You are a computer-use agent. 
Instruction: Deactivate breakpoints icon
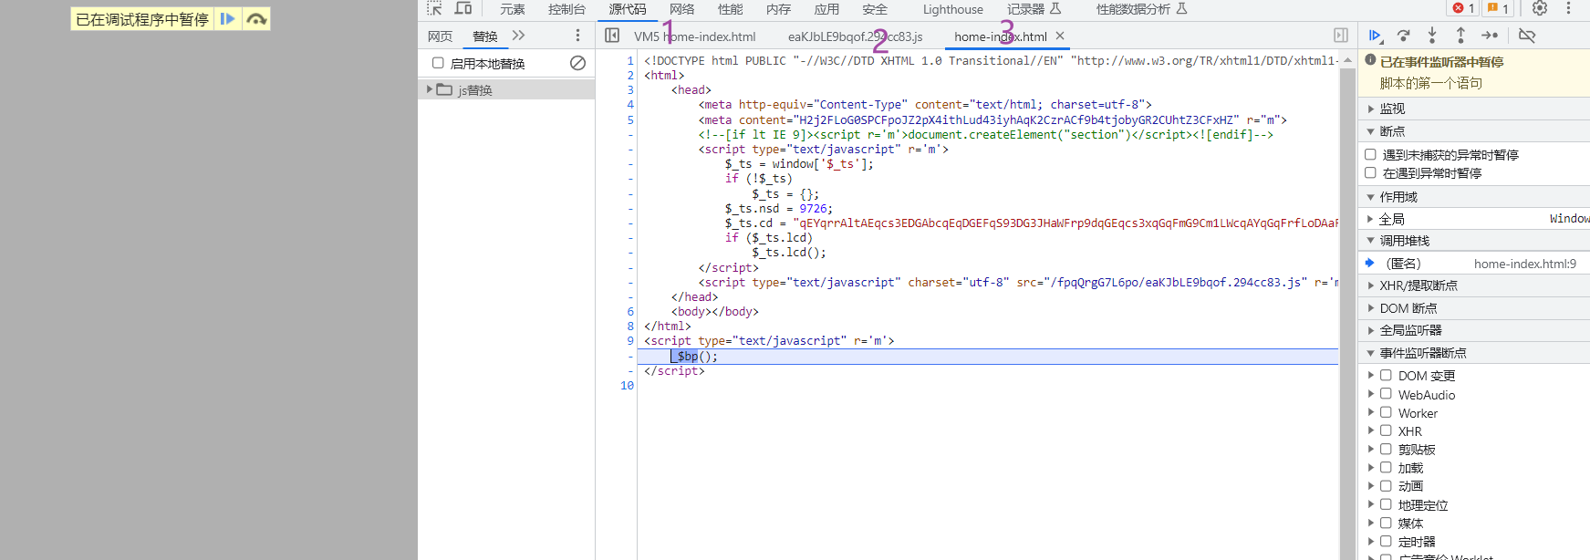point(1527,36)
